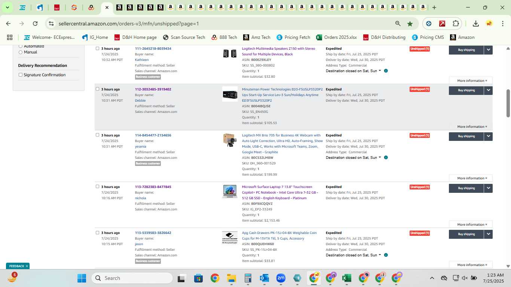Open 'Minuteman Power Technologies' product link
This screenshot has width=511, height=287.
click(282, 95)
